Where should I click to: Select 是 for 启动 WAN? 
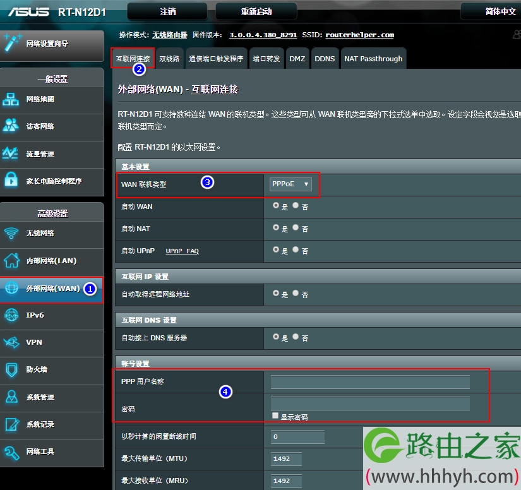click(276, 206)
